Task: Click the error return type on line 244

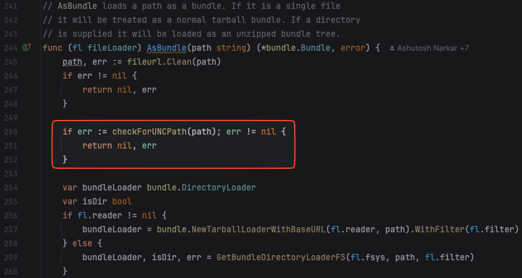Action: pyautogui.click(x=353, y=48)
